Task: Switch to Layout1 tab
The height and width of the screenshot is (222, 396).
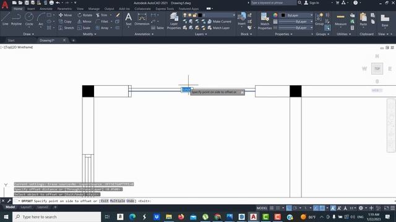Action: [x=26, y=207]
